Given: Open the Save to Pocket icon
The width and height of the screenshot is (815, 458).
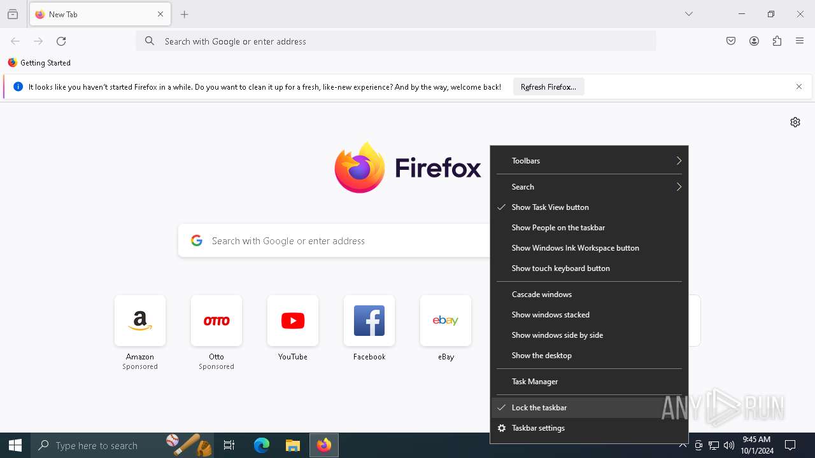Looking at the screenshot, I should 731,41.
